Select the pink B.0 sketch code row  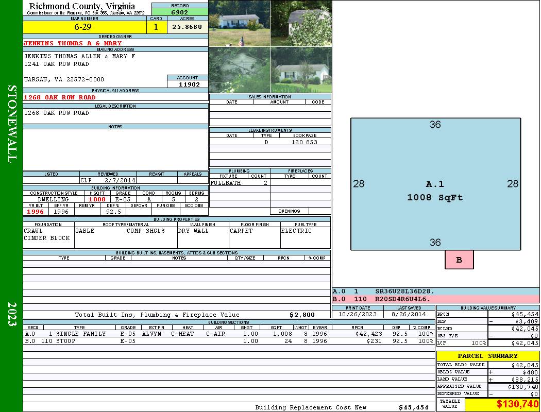(435, 299)
